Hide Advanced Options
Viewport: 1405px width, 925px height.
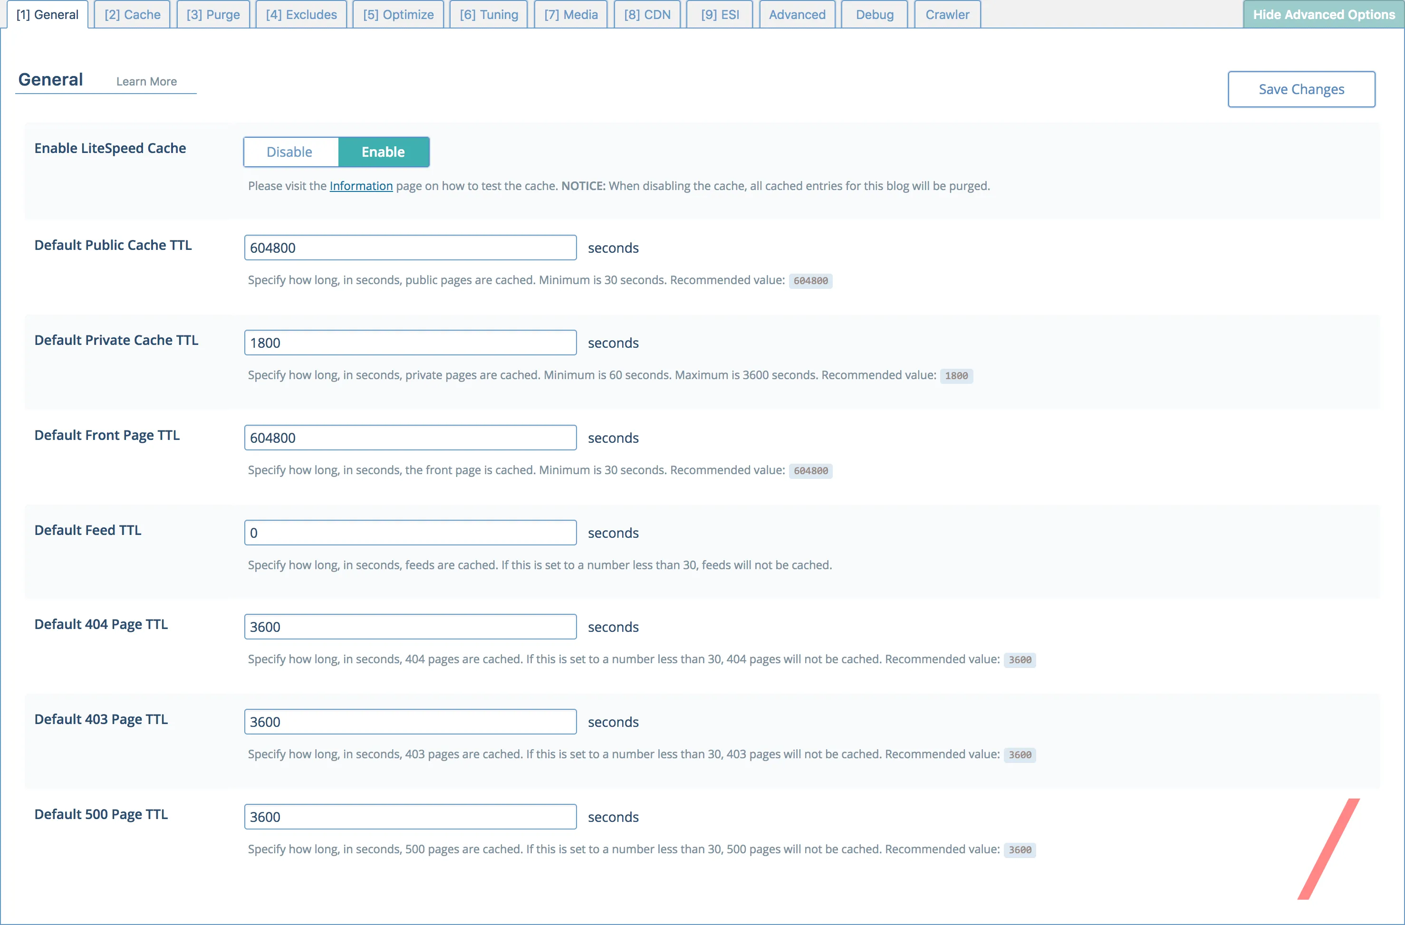coord(1324,14)
